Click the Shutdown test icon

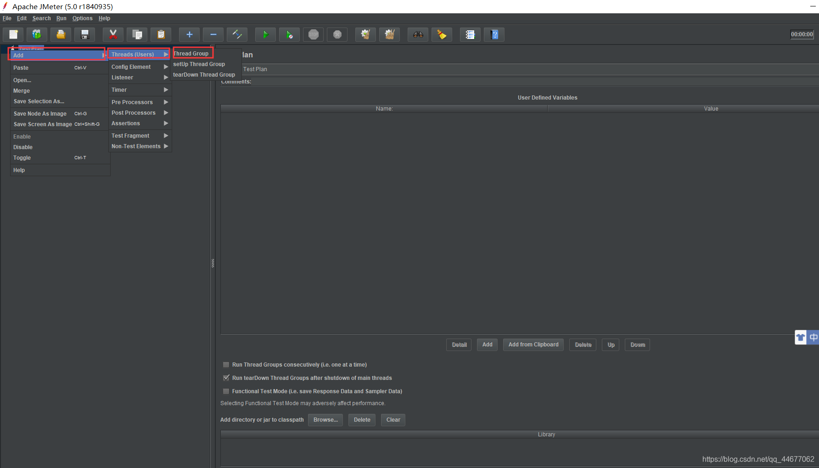coord(337,34)
